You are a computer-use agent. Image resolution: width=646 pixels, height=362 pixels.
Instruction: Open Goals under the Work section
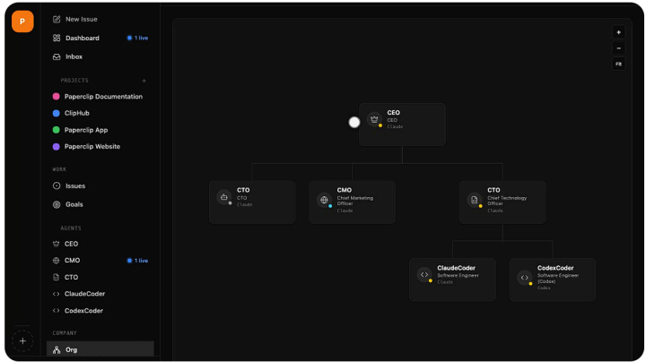point(74,204)
